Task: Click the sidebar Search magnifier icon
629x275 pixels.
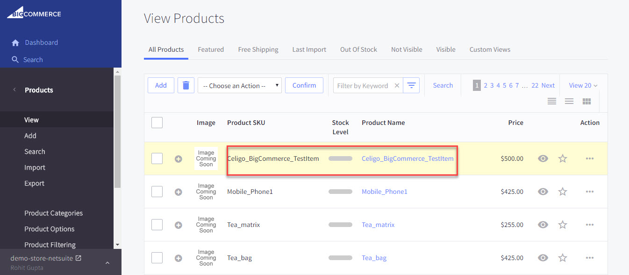Action: point(15,60)
